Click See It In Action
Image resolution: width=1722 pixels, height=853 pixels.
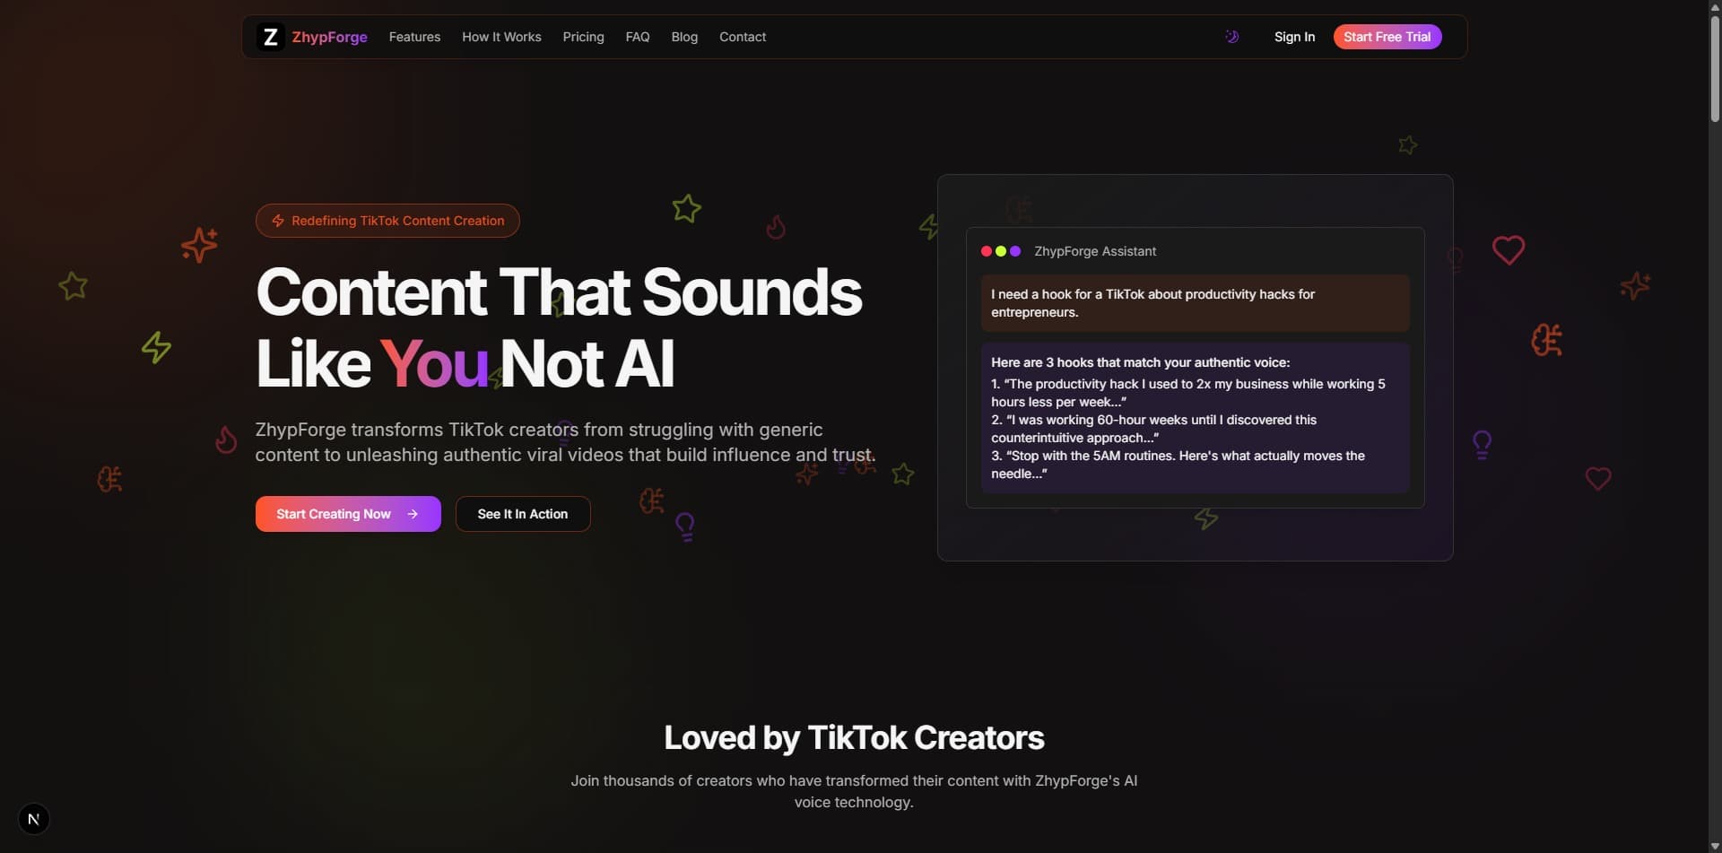(522, 514)
